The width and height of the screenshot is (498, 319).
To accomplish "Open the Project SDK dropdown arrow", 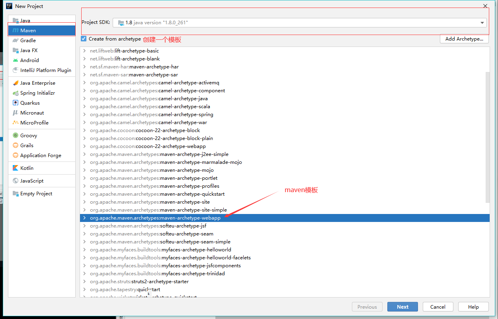I will (482, 23).
